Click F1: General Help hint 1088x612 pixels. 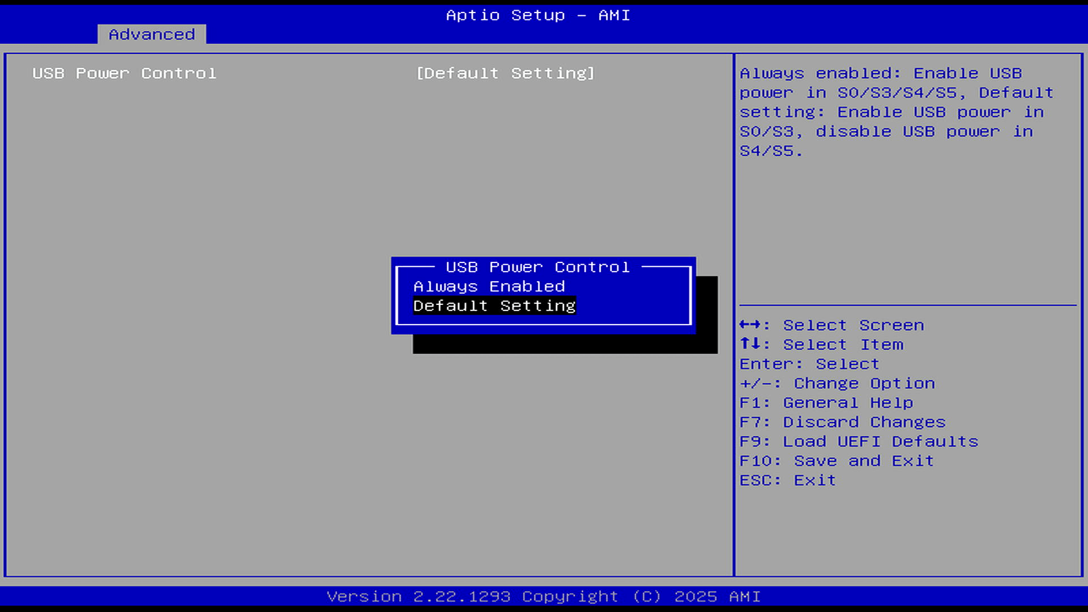coord(826,403)
